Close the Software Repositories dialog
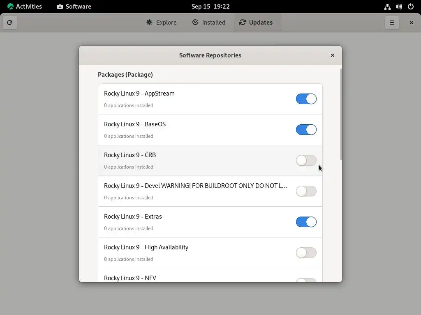The height and width of the screenshot is (315, 421). pos(332,55)
